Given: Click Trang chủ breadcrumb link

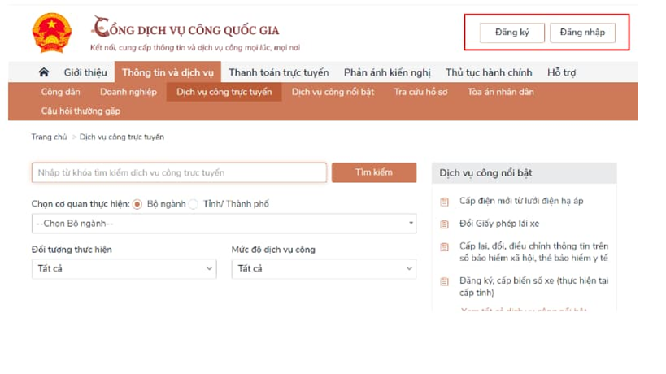Looking at the screenshot, I should 49,137.
